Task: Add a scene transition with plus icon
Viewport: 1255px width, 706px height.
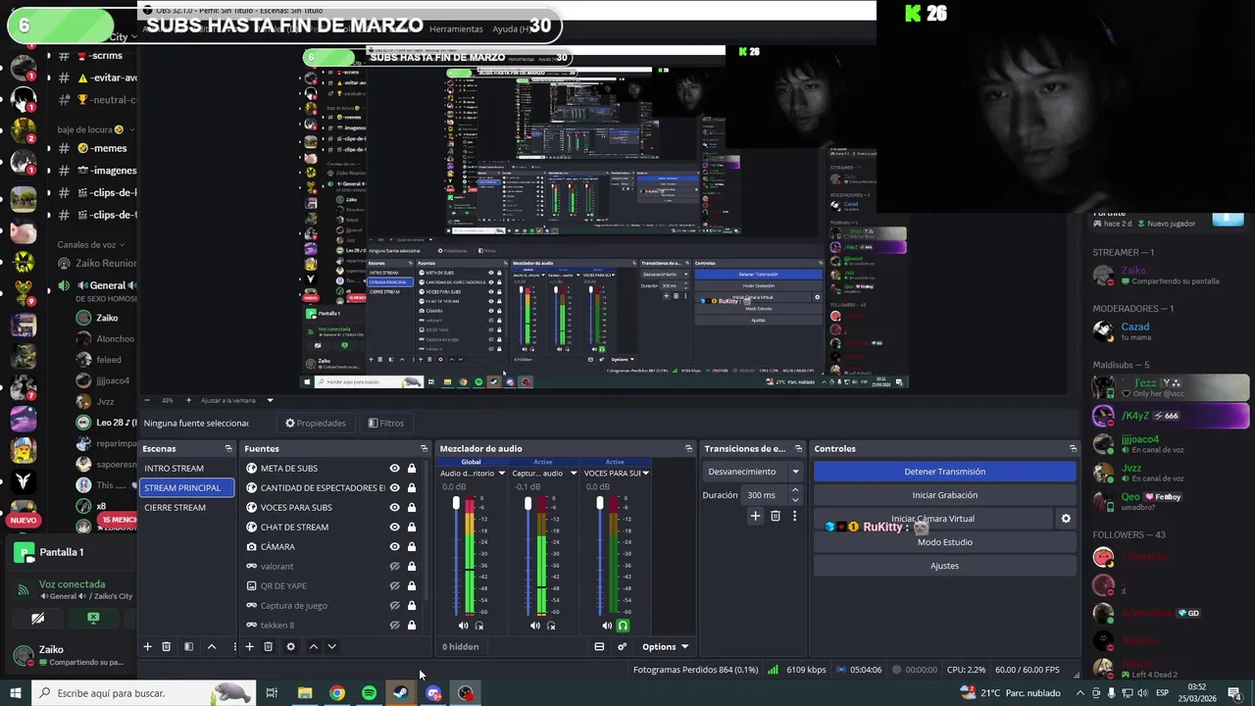Action: [x=755, y=516]
